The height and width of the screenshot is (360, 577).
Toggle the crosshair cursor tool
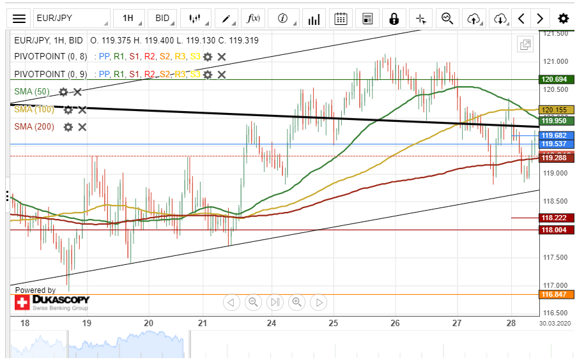click(x=420, y=19)
